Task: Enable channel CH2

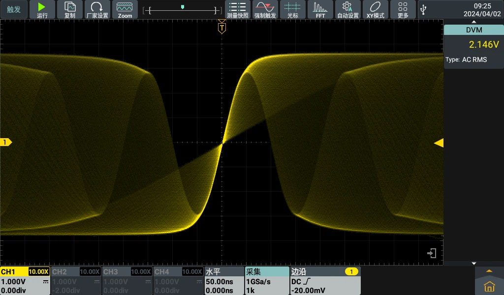Action: tap(76, 281)
